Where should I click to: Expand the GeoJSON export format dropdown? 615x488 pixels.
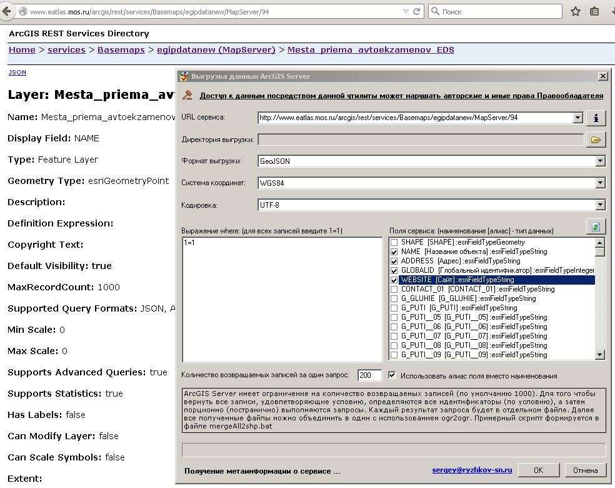[600, 161]
